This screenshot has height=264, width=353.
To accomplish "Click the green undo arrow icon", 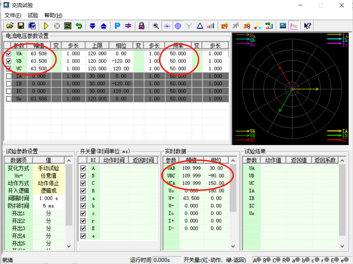I will click(x=79, y=26).
